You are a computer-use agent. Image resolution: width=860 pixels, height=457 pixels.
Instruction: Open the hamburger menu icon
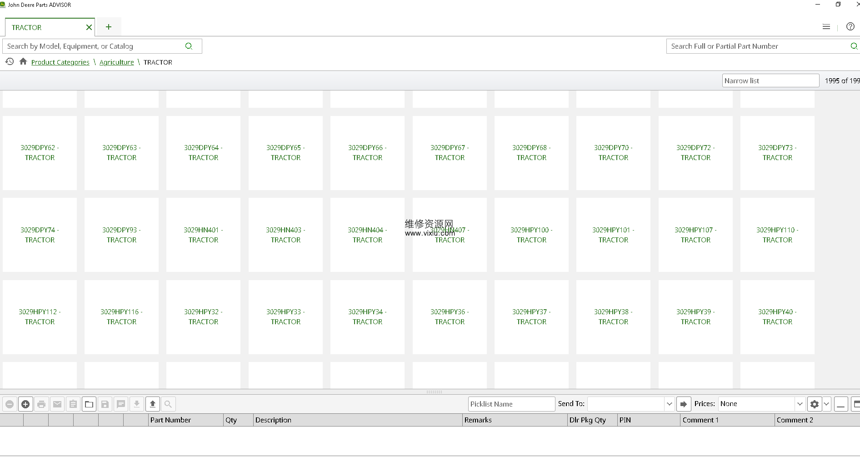click(826, 27)
